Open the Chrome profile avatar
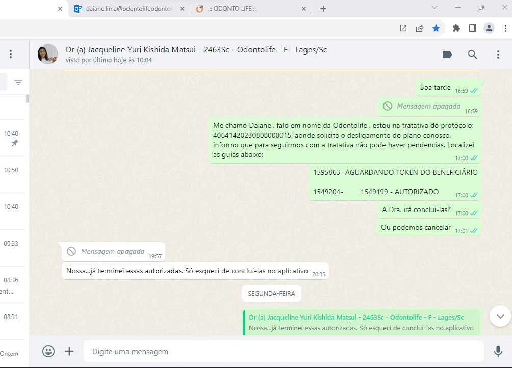Screen dimensions: 512x368 coord(489,28)
